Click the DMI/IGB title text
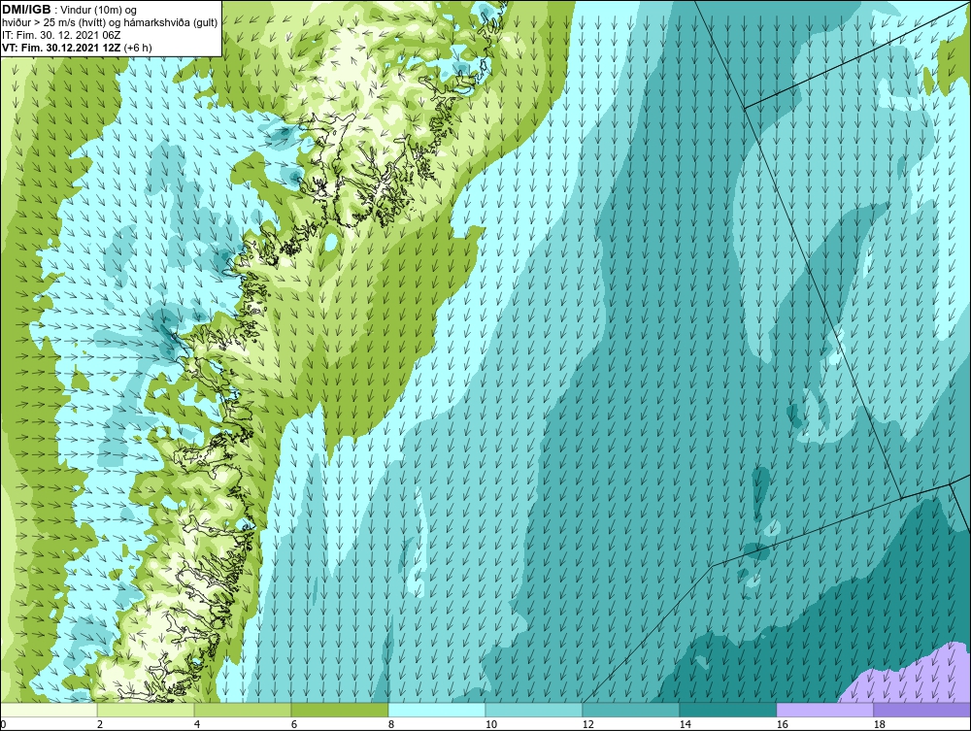 [x=26, y=10]
